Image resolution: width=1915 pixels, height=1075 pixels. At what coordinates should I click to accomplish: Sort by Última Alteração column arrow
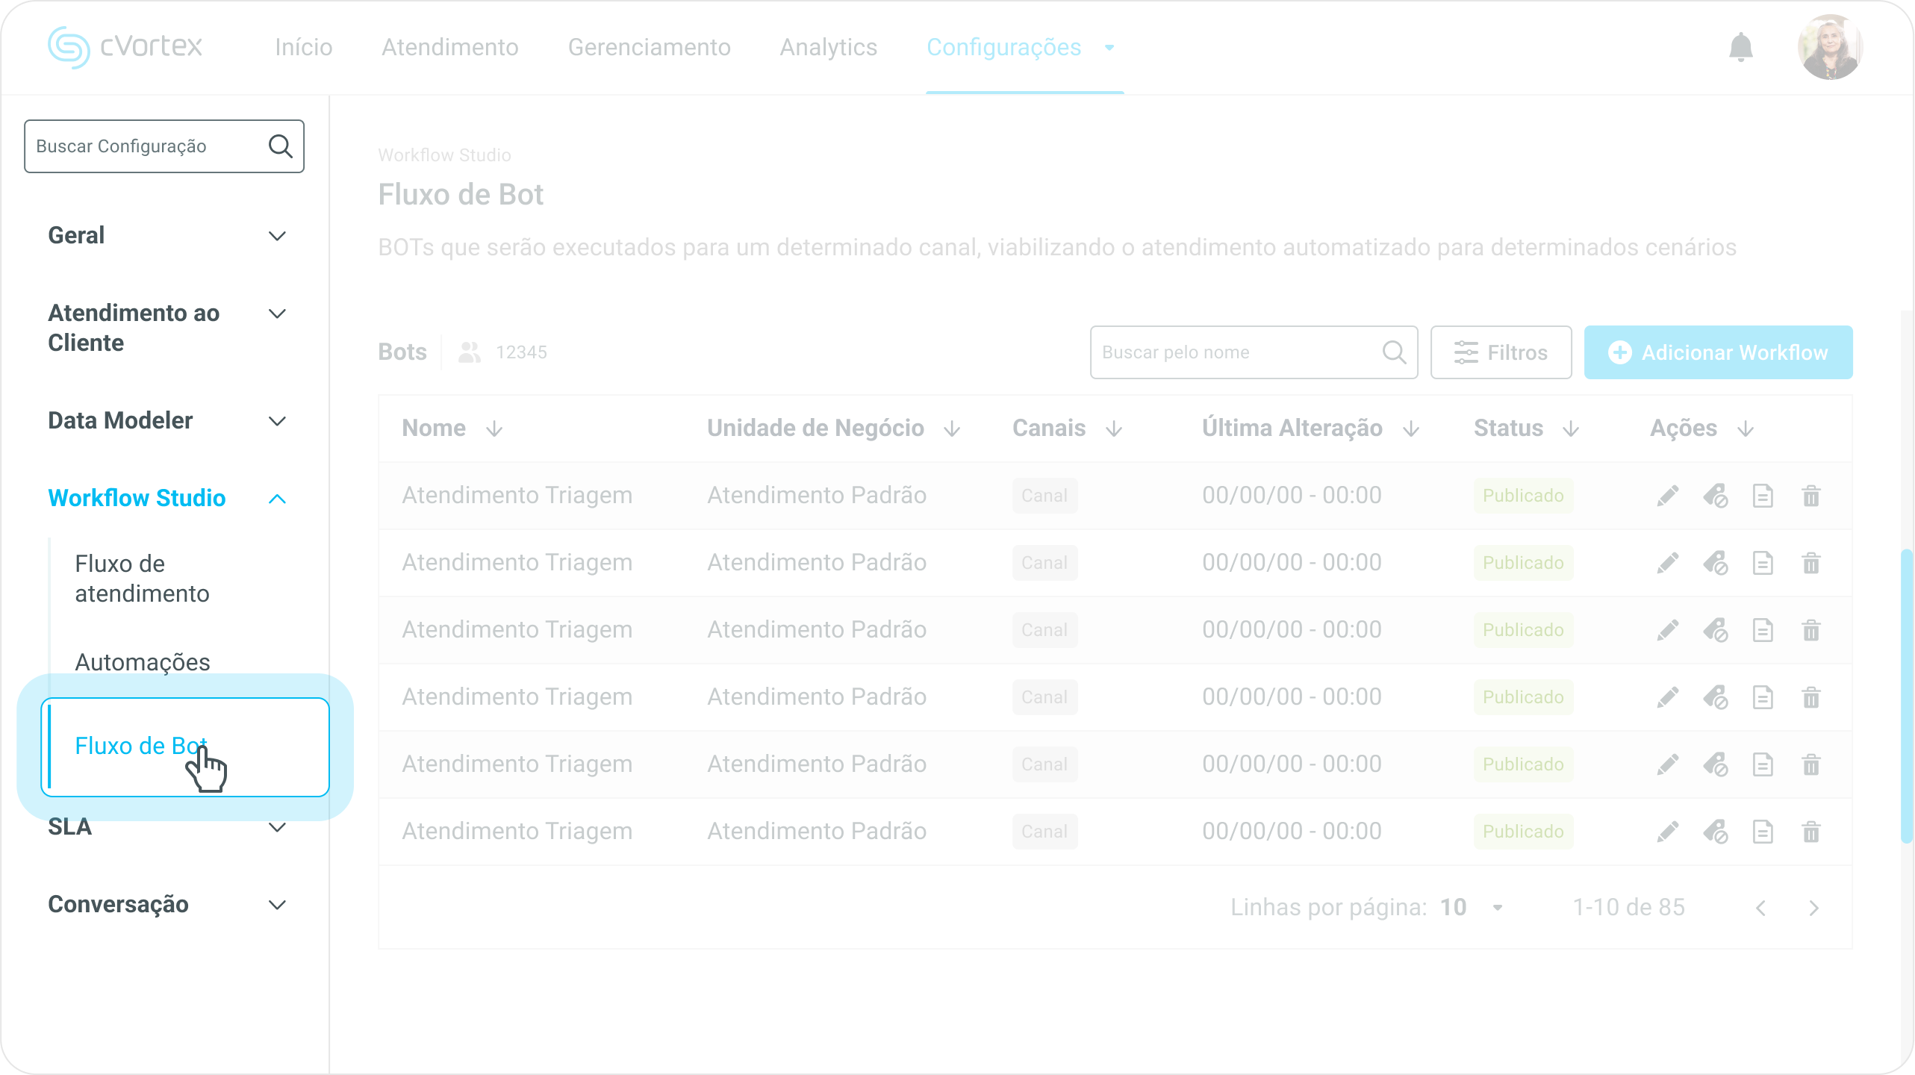1411,429
